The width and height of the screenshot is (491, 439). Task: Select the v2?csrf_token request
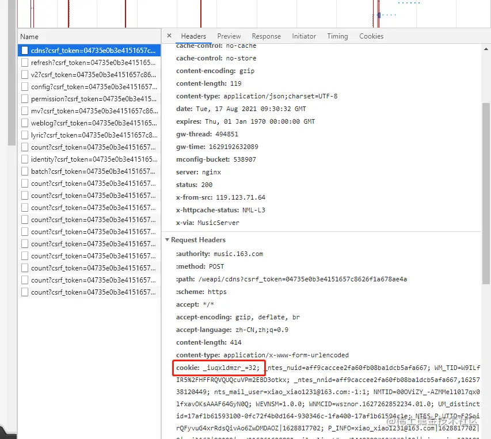[x=89, y=75]
